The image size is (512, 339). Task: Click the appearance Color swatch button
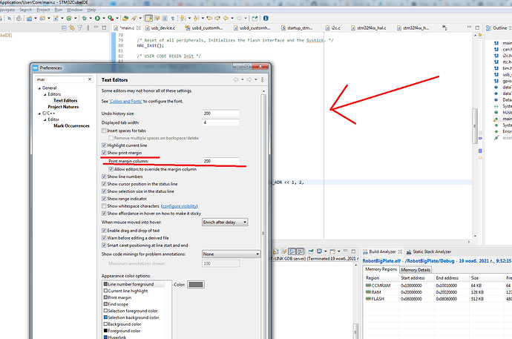coord(196,285)
